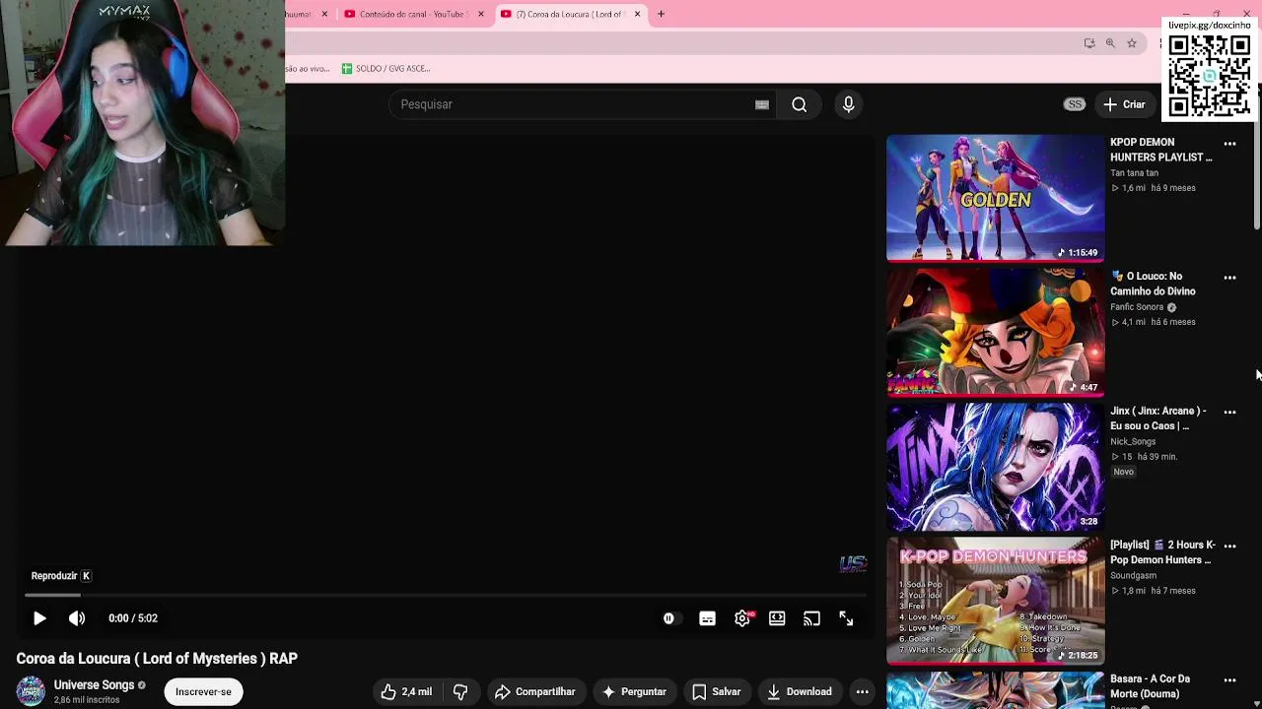Open the title 'Jinx ( Jinx: Arcane ) - Eu sou o Caos'

[1158, 419]
